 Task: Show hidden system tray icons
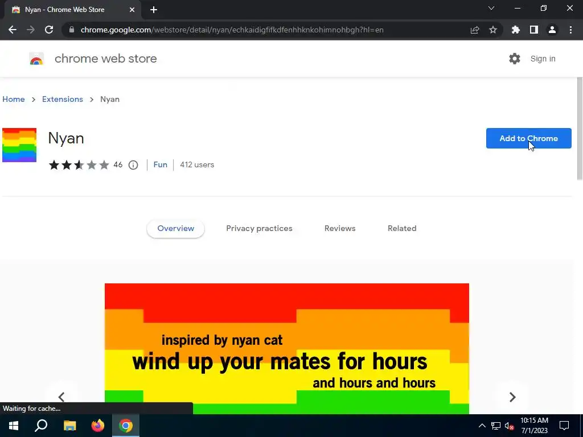tap(482, 426)
